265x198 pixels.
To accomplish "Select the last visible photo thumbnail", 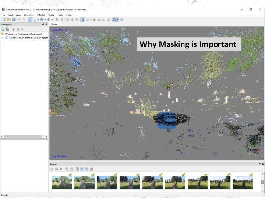I will 243,183.
